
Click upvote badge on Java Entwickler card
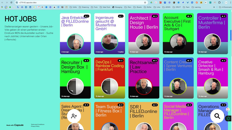coord(86,16)
